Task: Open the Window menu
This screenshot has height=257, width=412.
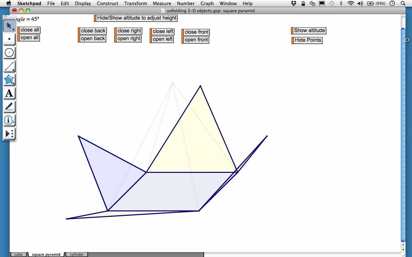Action: [228, 4]
